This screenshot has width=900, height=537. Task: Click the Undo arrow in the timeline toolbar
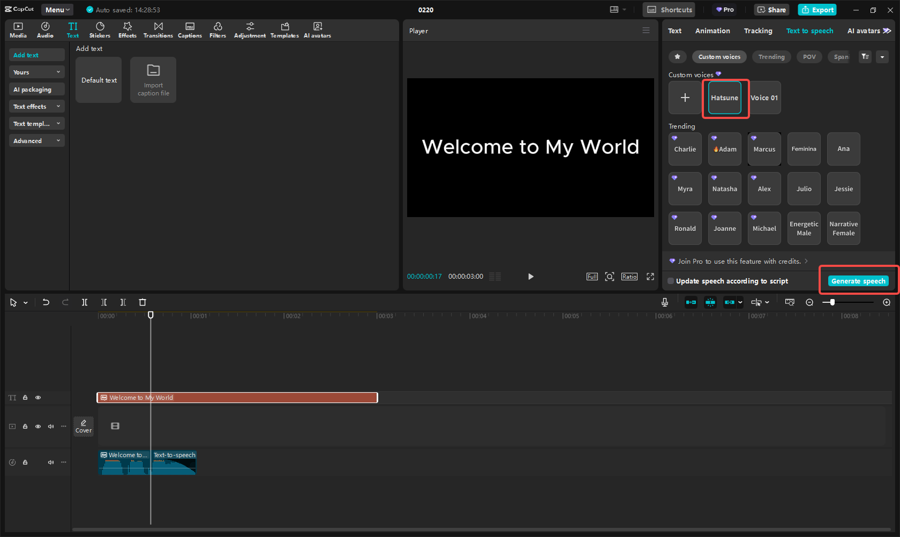[46, 302]
